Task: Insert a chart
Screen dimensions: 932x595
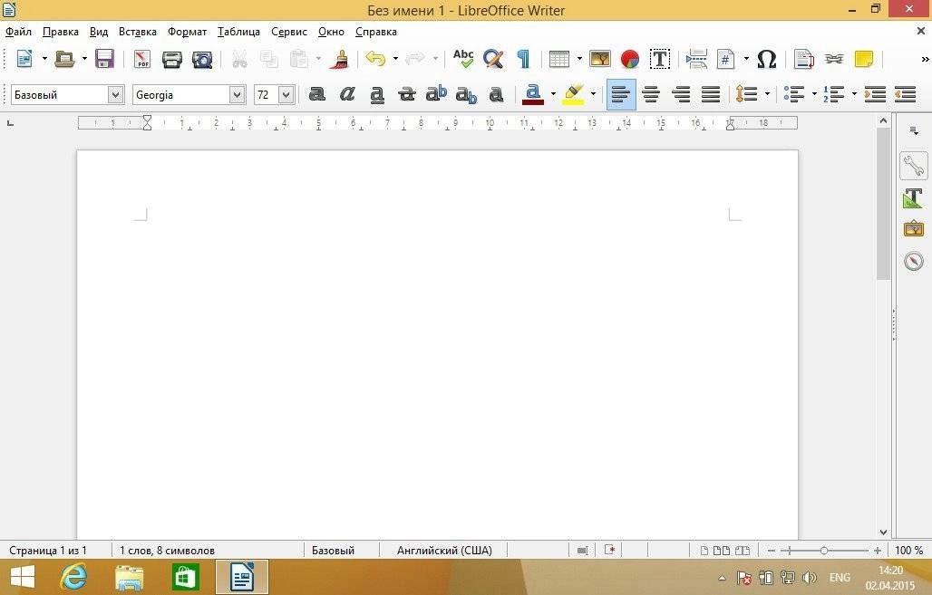Action: click(630, 59)
